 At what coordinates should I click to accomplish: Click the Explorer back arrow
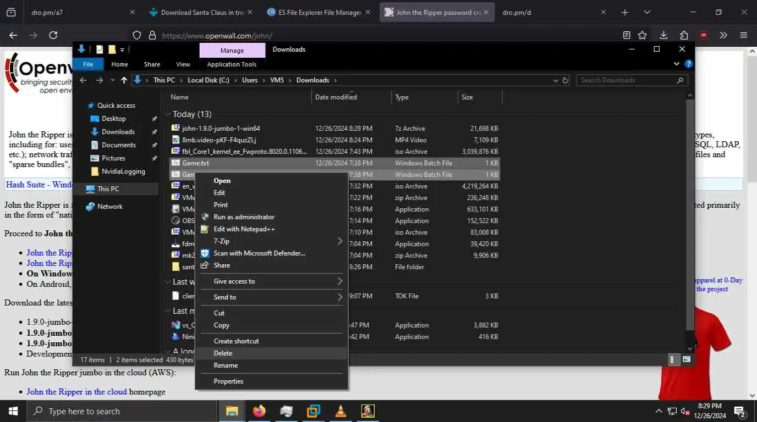[83, 80]
